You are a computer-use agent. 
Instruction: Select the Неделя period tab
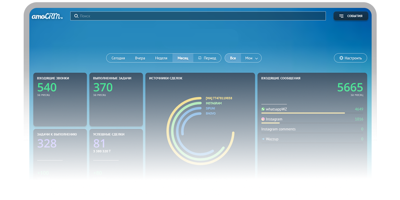click(x=161, y=58)
